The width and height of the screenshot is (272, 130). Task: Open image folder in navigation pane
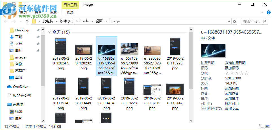point(20,57)
